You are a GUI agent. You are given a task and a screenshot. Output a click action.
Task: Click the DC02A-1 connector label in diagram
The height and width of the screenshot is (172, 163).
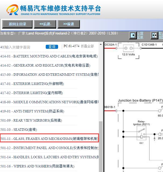click(x=111, y=45)
